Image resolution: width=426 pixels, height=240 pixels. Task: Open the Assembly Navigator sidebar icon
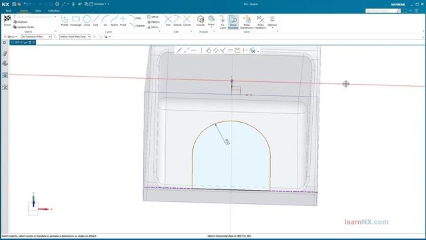(x=5, y=63)
